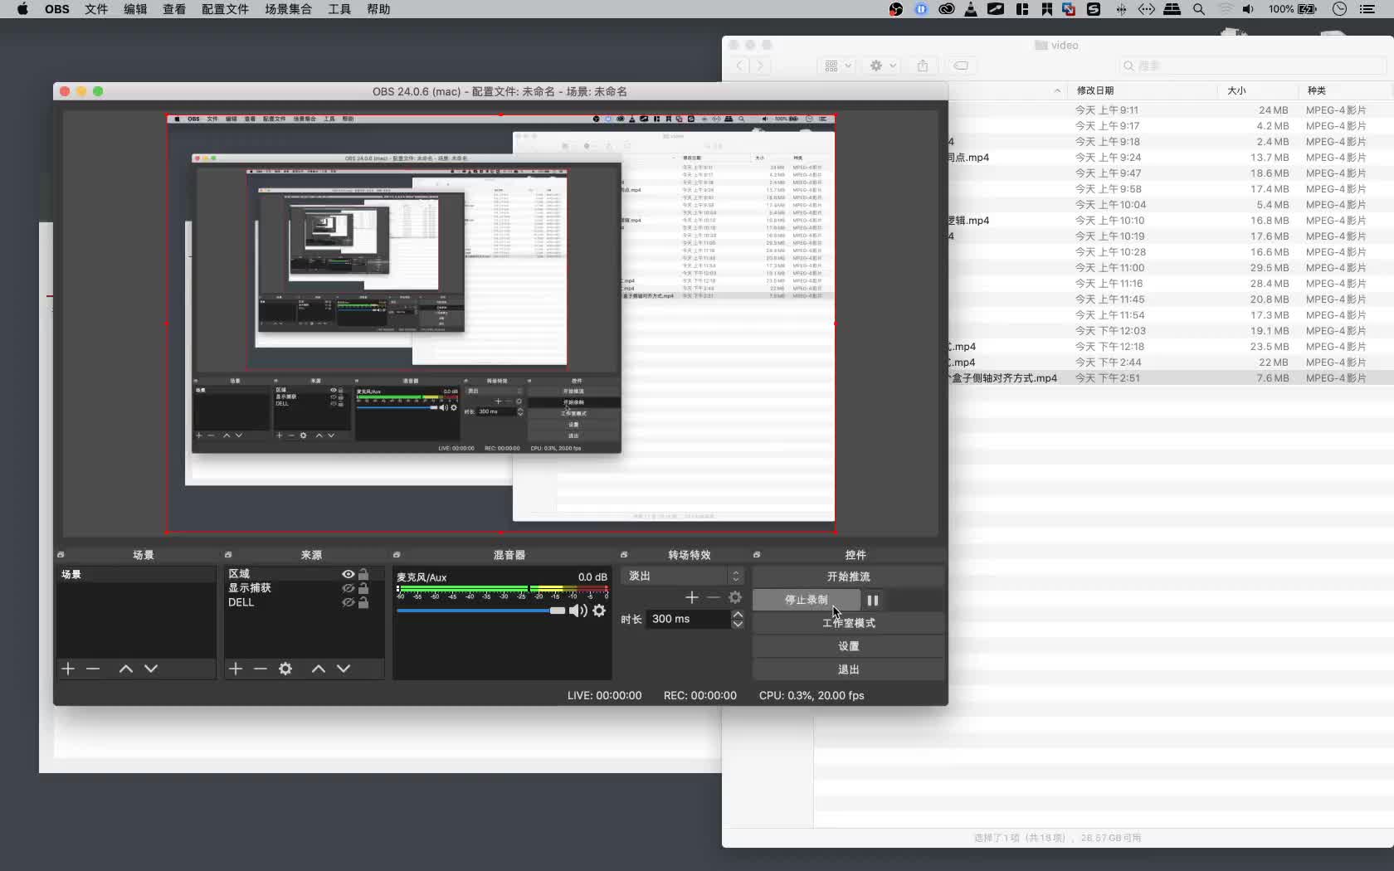Toggle lock on 区域 source
1394x871 pixels.
[363, 574]
